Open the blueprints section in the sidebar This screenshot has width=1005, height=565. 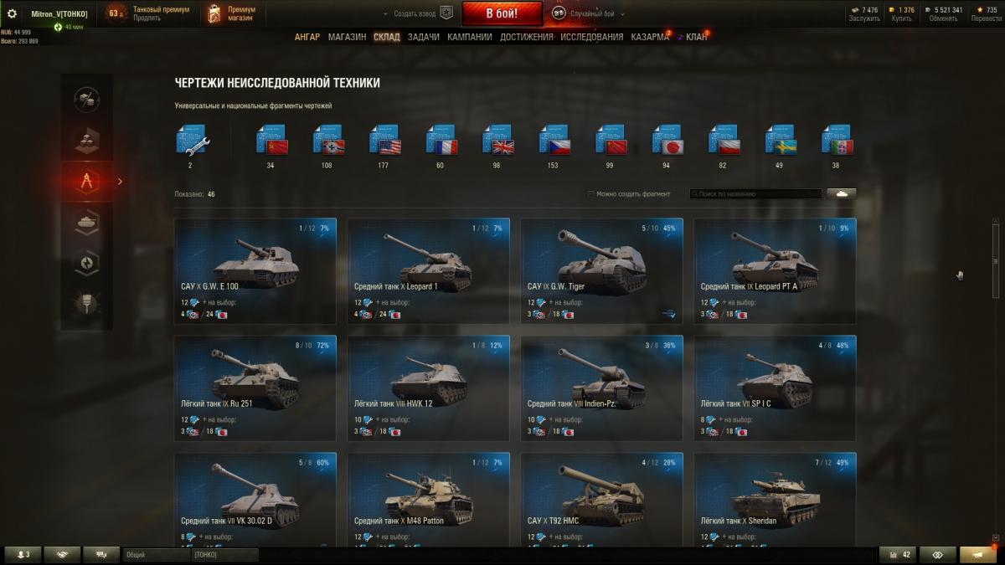87,181
